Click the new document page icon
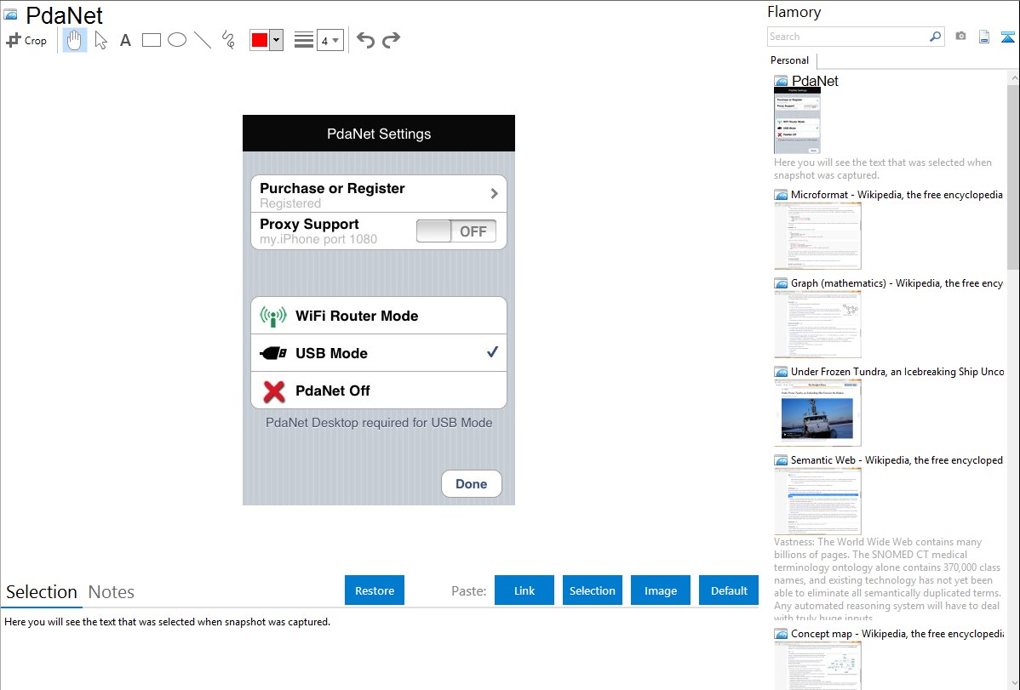Image resolution: width=1020 pixels, height=690 pixels. (x=984, y=37)
